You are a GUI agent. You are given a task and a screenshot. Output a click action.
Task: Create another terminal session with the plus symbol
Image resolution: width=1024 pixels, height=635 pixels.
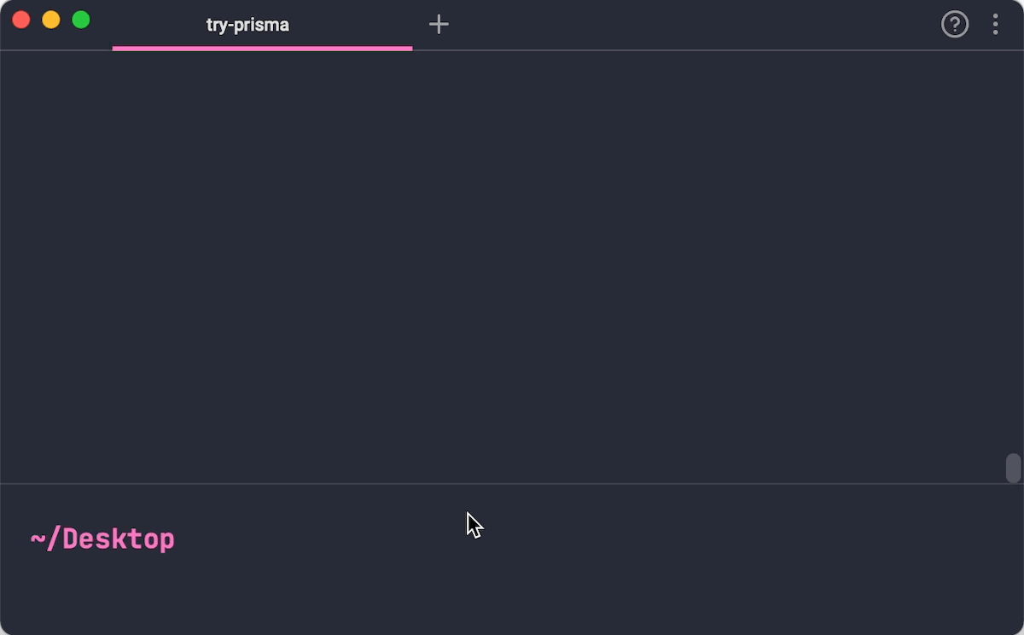(x=439, y=24)
